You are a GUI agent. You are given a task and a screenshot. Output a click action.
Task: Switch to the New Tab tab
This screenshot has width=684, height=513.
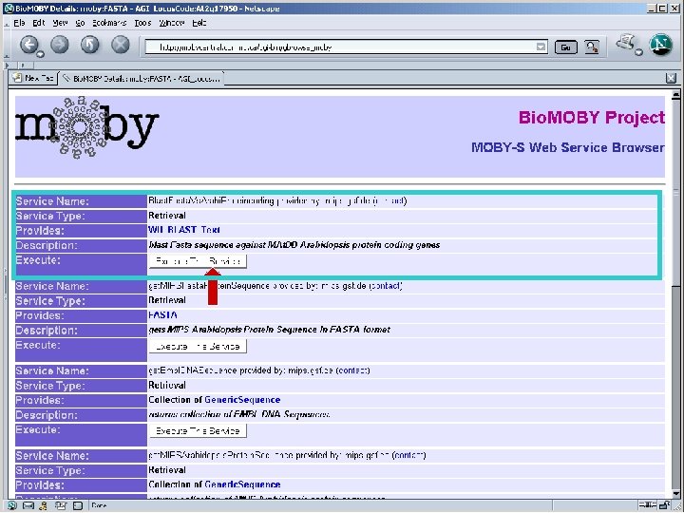point(33,79)
